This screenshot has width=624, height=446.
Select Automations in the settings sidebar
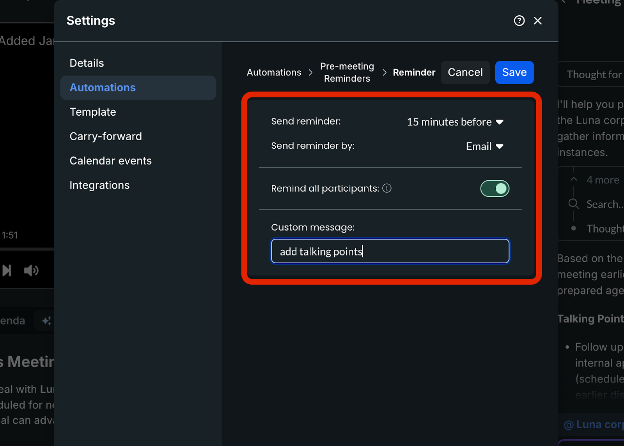(103, 88)
